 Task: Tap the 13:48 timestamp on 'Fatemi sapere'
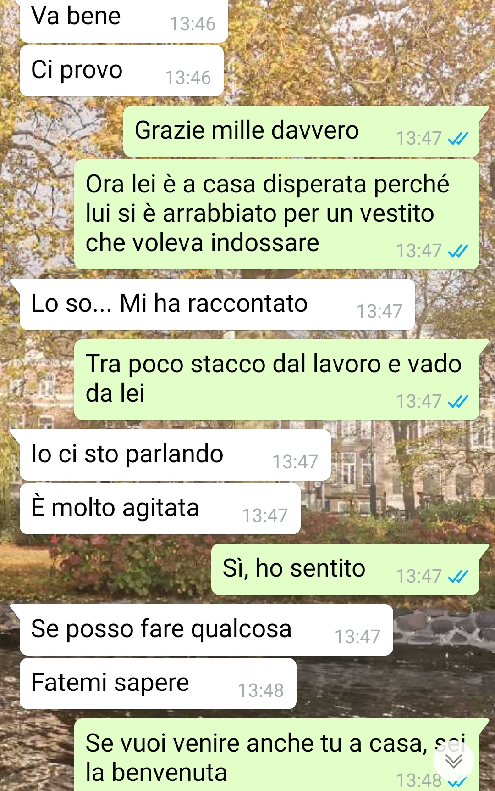261,690
